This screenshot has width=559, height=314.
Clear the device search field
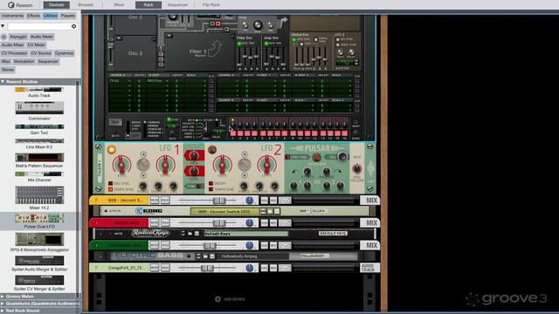pyautogui.click(x=73, y=26)
